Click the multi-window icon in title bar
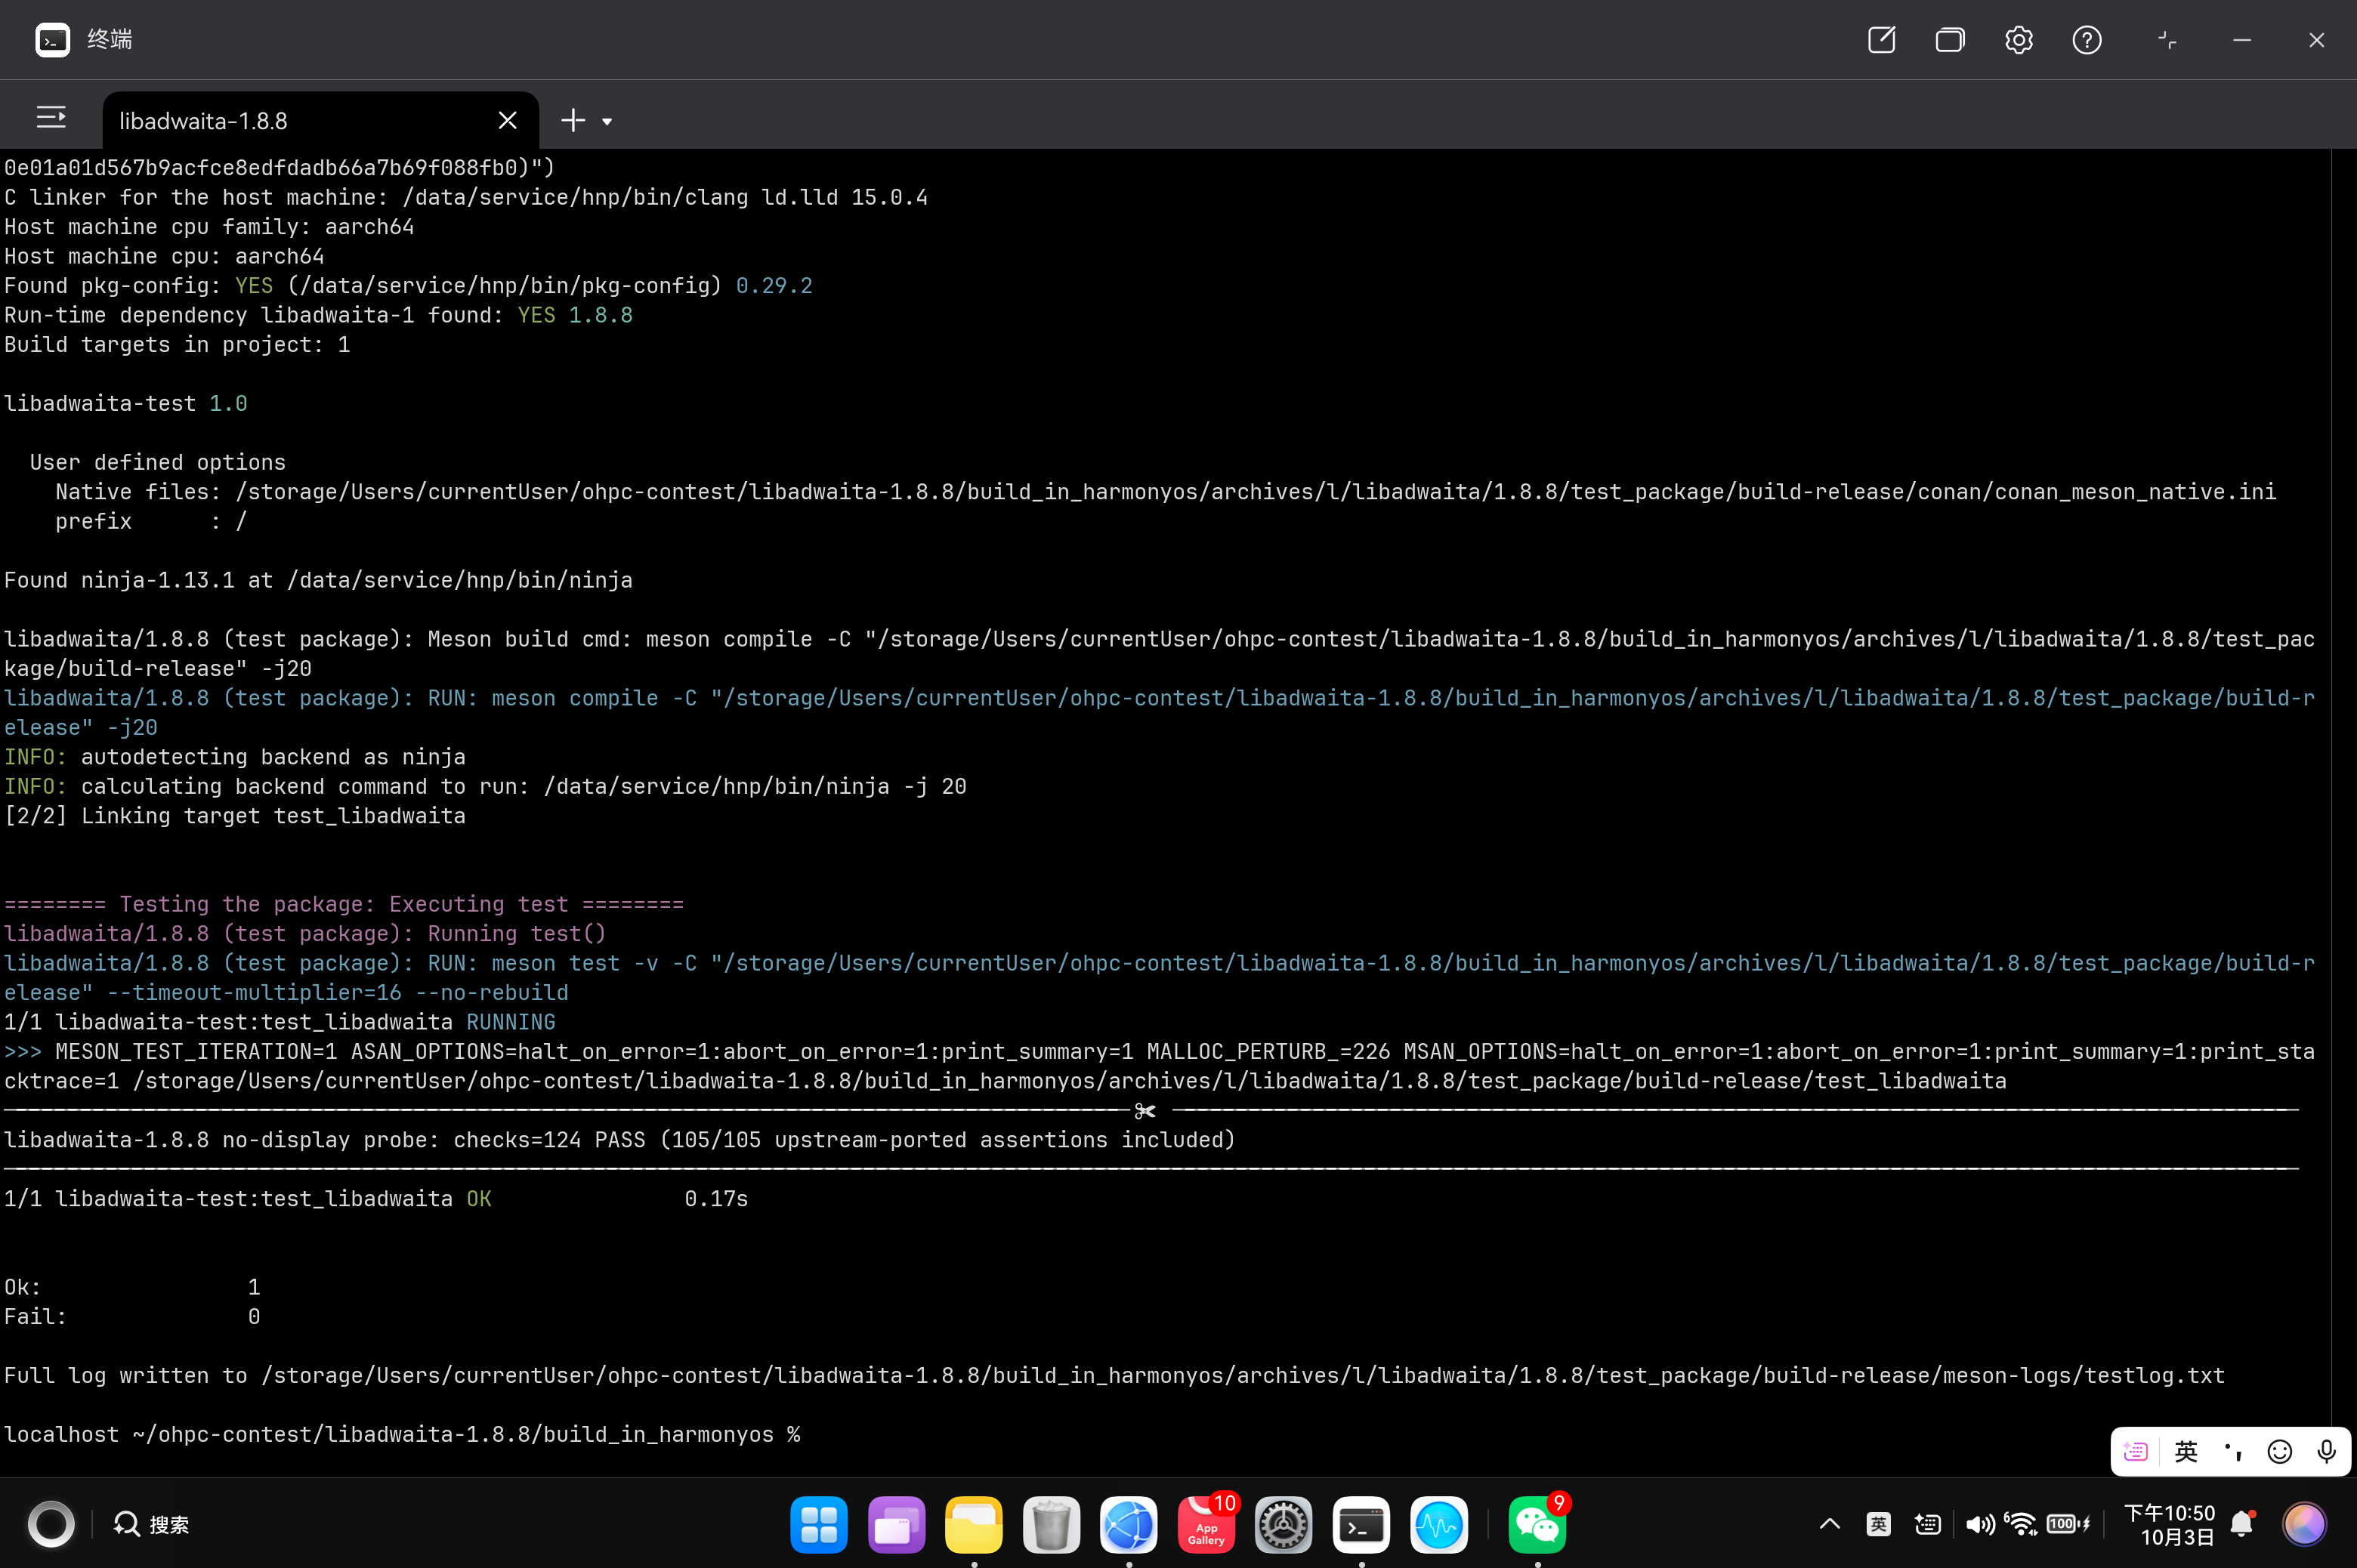Screen dimensions: 2357x1568 1950,40
